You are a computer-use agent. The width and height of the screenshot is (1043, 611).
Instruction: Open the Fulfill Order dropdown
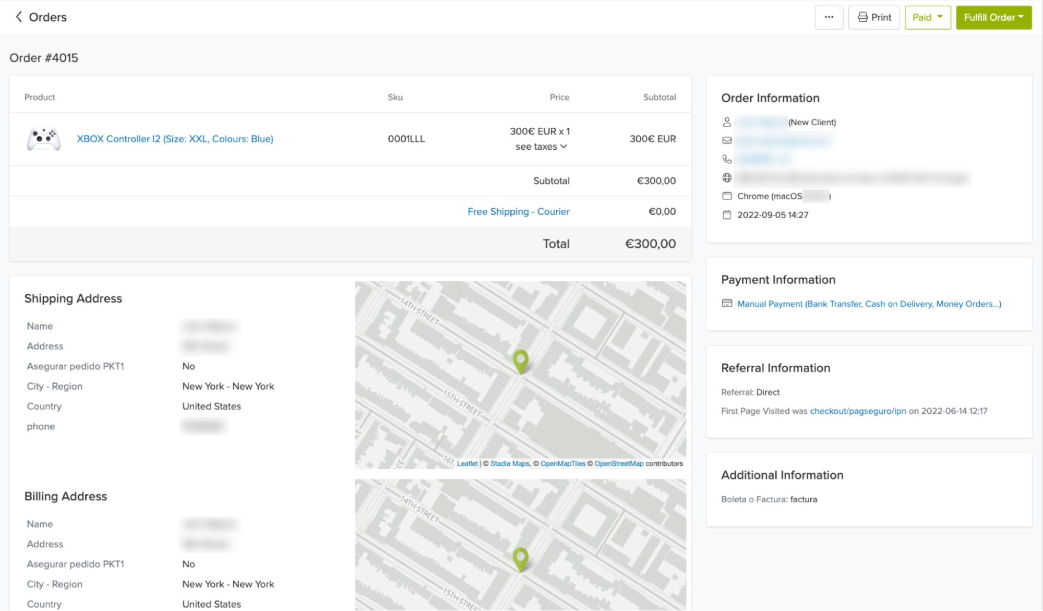pos(993,17)
